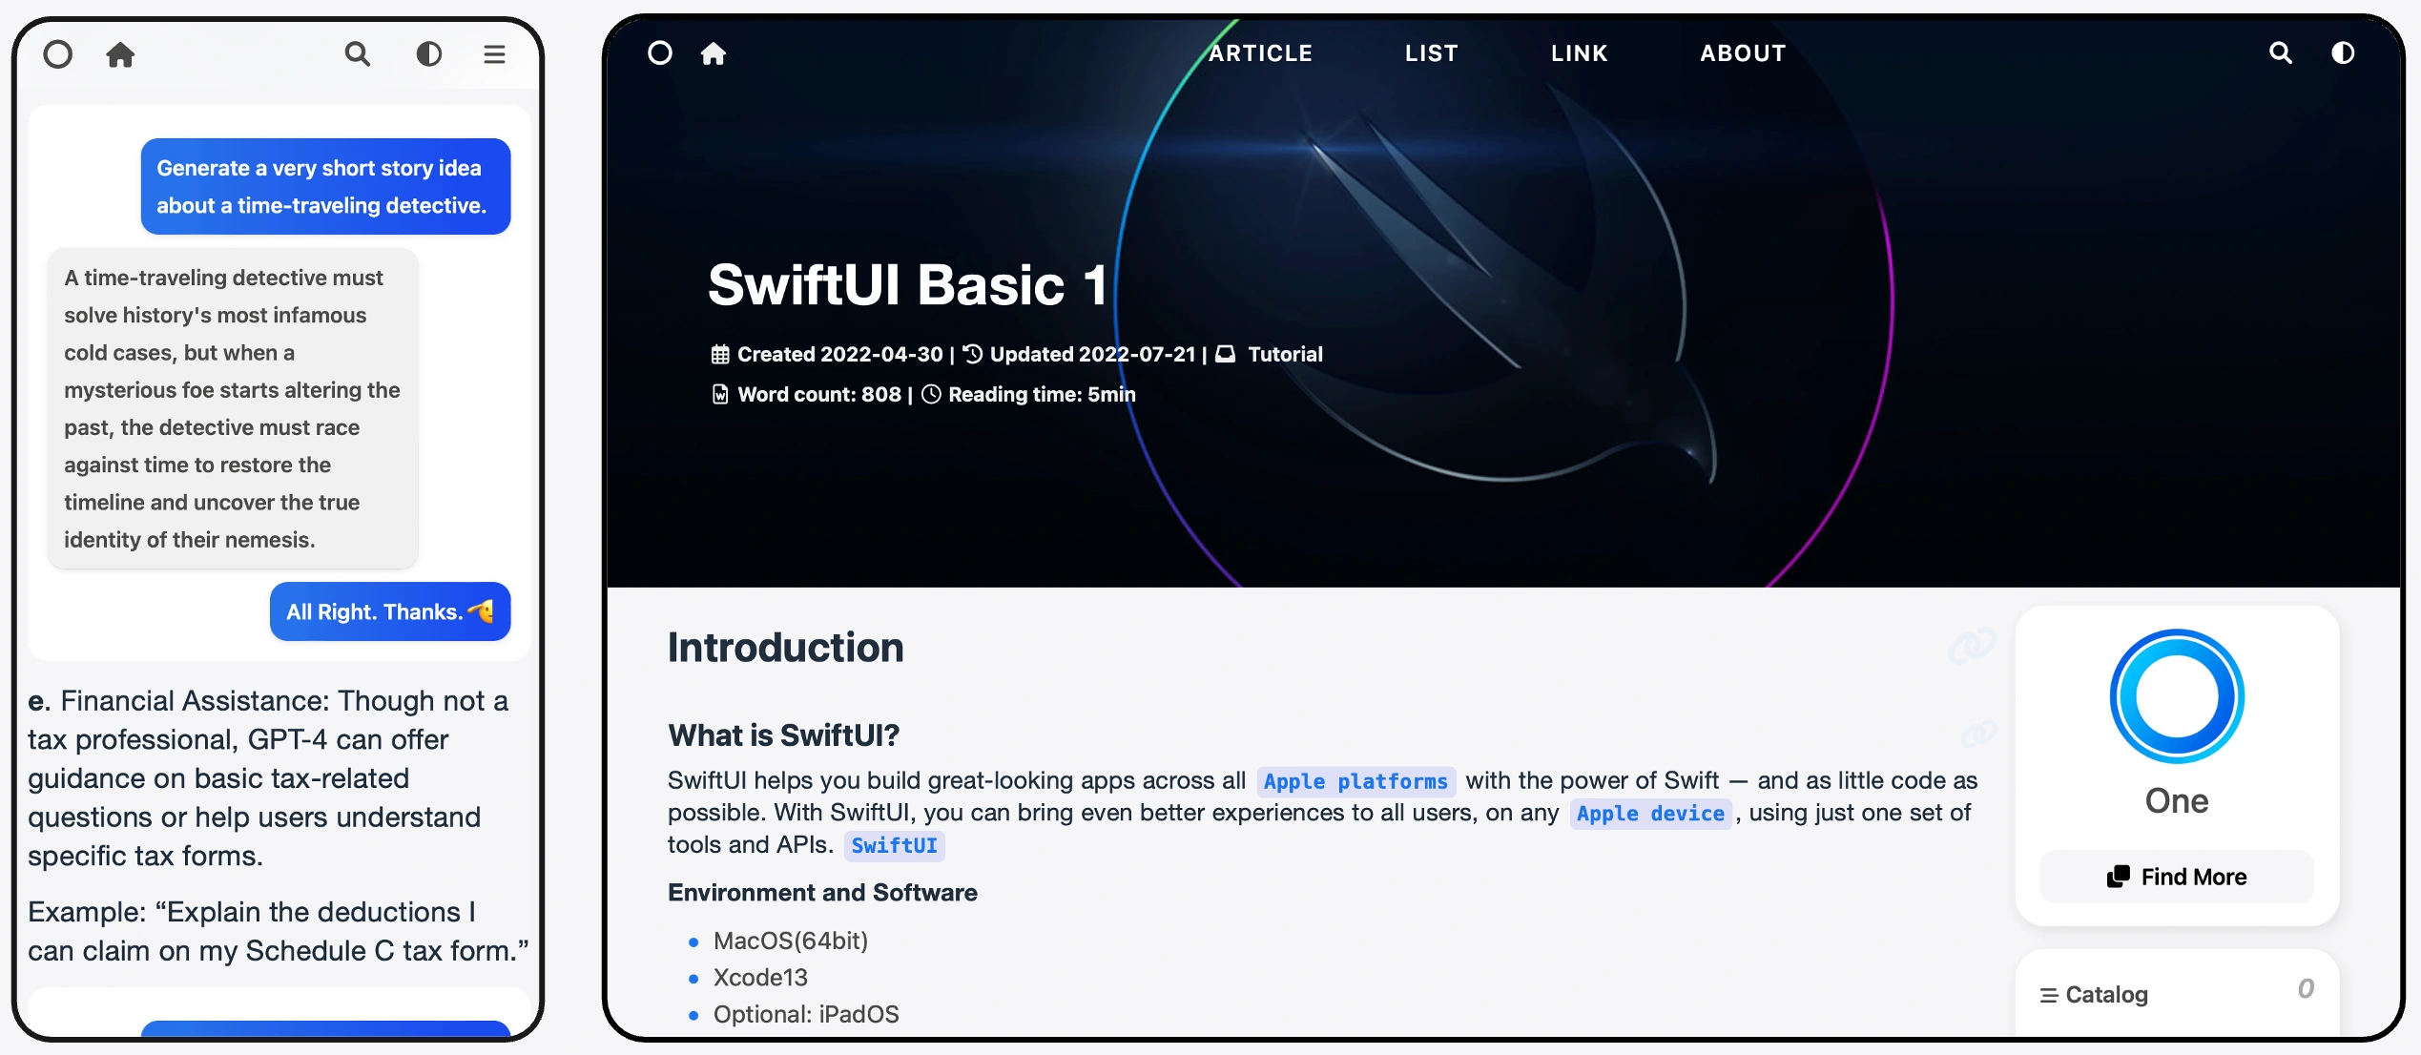Click anchor link icon beside Introduction heading
The image size is (2421, 1055).
point(1972,647)
